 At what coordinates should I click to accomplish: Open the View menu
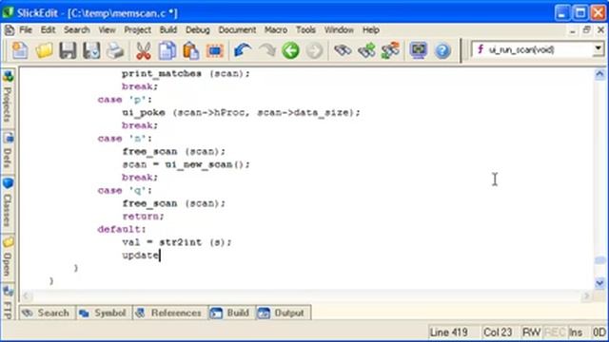pyautogui.click(x=107, y=29)
